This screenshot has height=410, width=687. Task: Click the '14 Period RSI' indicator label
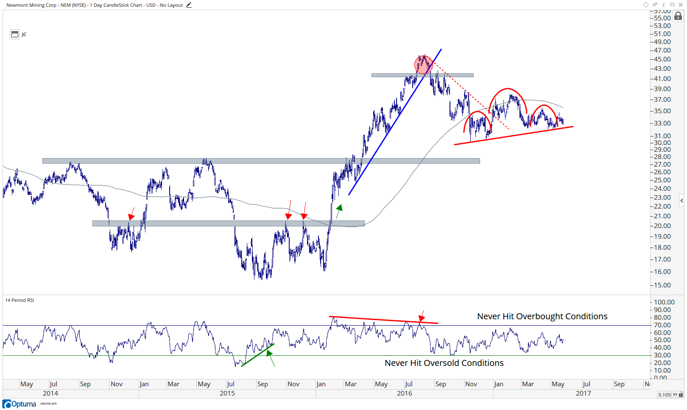coord(20,300)
